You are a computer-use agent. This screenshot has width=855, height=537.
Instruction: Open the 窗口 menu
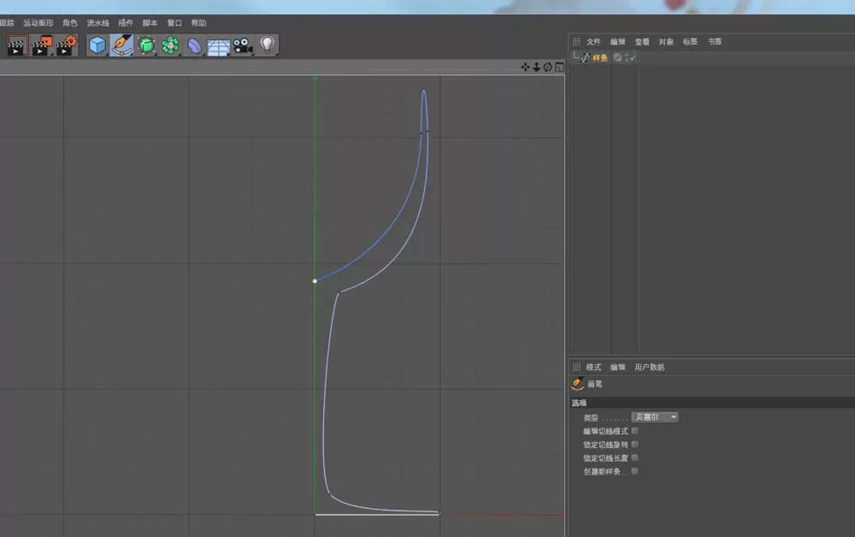click(x=174, y=23)
